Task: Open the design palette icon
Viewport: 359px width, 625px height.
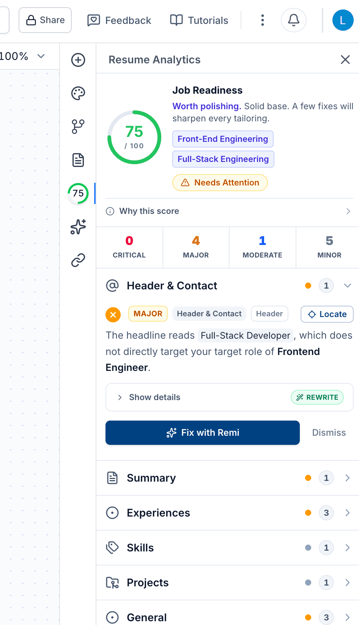Action: coord(78,93)
